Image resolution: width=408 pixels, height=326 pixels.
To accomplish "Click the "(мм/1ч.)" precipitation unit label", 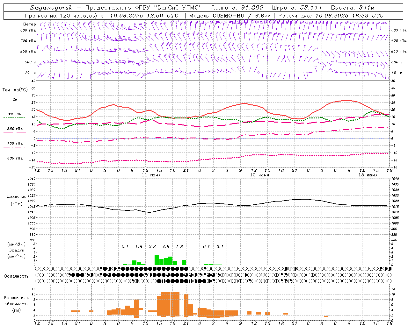I will [17, 256].
